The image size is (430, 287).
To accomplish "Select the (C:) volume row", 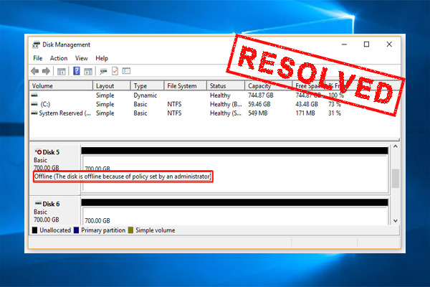I will 186,104.
